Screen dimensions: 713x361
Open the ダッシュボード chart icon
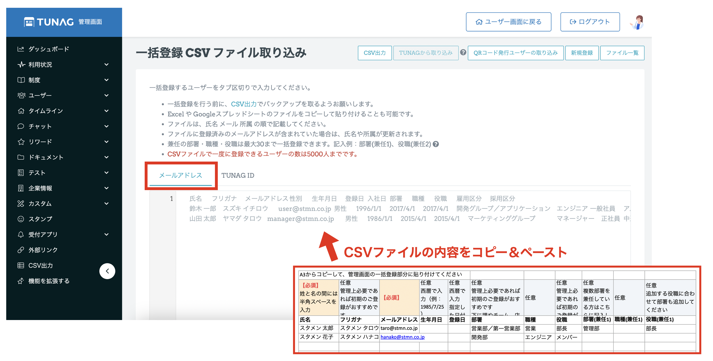tap(21, 49)
